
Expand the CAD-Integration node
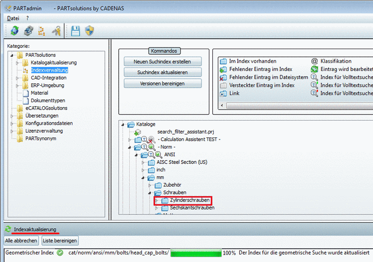pyautogui.click(x=17, y=78)
